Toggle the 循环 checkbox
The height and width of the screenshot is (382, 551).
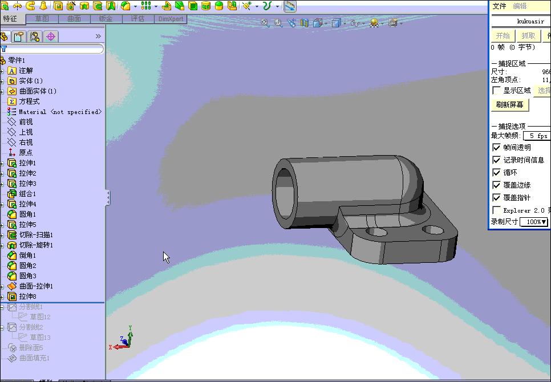pyautogui.click(x=497, y=172)
